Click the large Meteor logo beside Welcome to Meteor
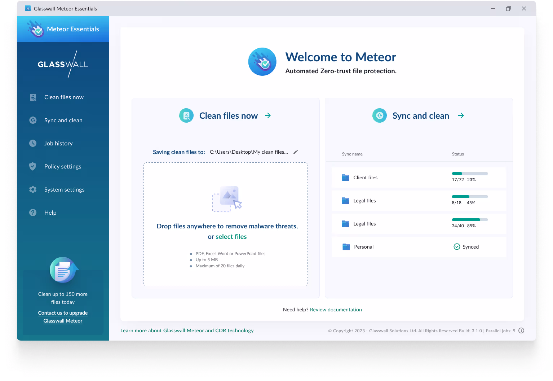This screenshot has width=553, height=381. point(262,62)
